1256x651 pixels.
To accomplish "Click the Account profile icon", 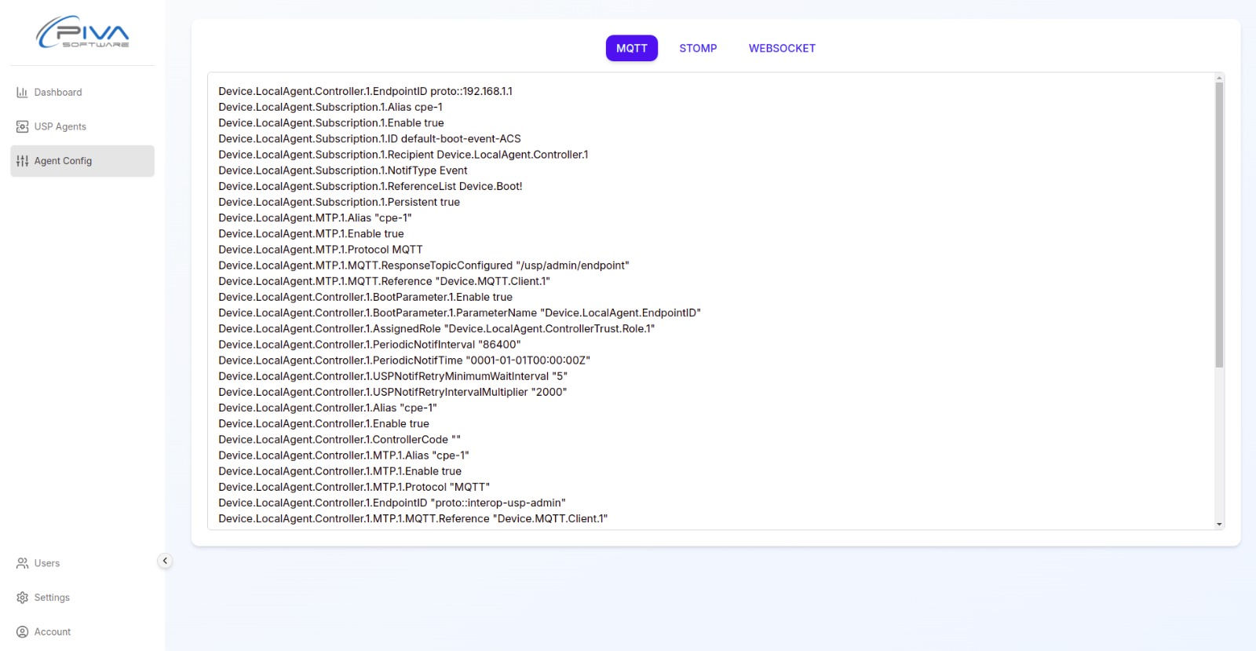I will click(22, 632).
